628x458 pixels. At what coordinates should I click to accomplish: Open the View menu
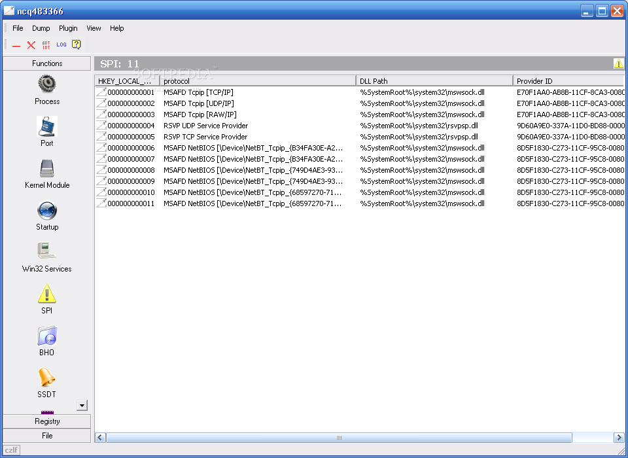point(94,28)
